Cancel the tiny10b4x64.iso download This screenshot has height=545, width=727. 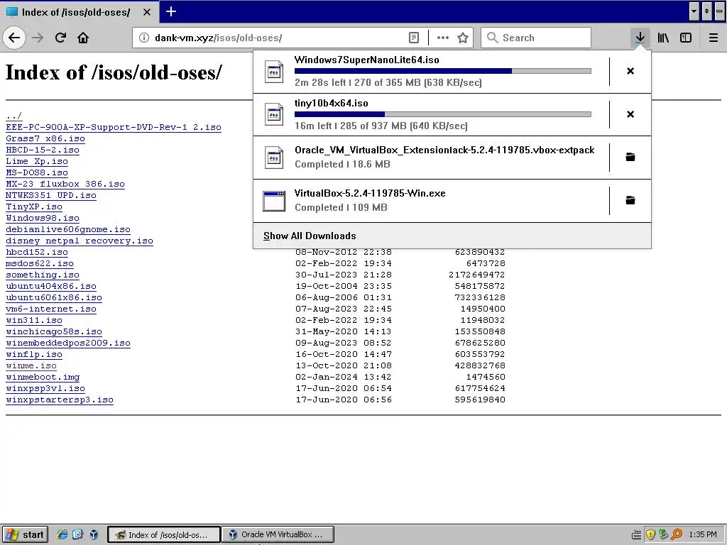tap(630, 114)
